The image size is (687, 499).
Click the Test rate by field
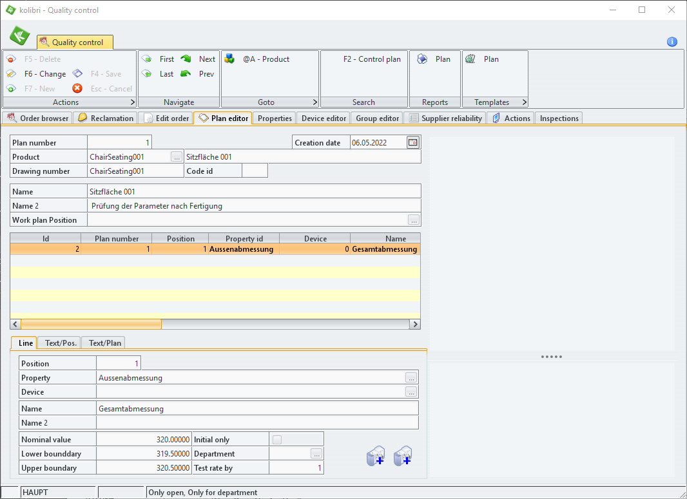coord(296,467)
